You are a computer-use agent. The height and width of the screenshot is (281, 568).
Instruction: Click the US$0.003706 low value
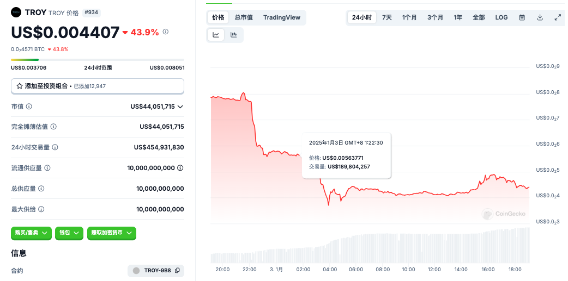[28, 67]
